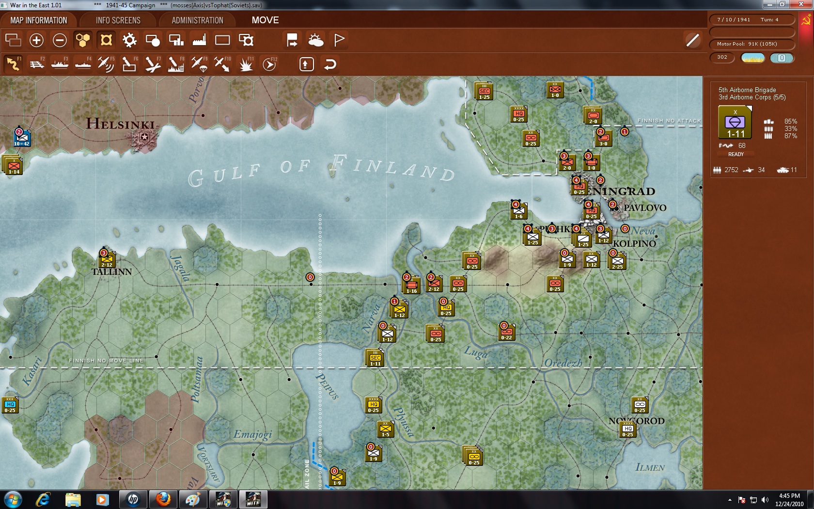Select the F9 air transport mode

point(199,64)
